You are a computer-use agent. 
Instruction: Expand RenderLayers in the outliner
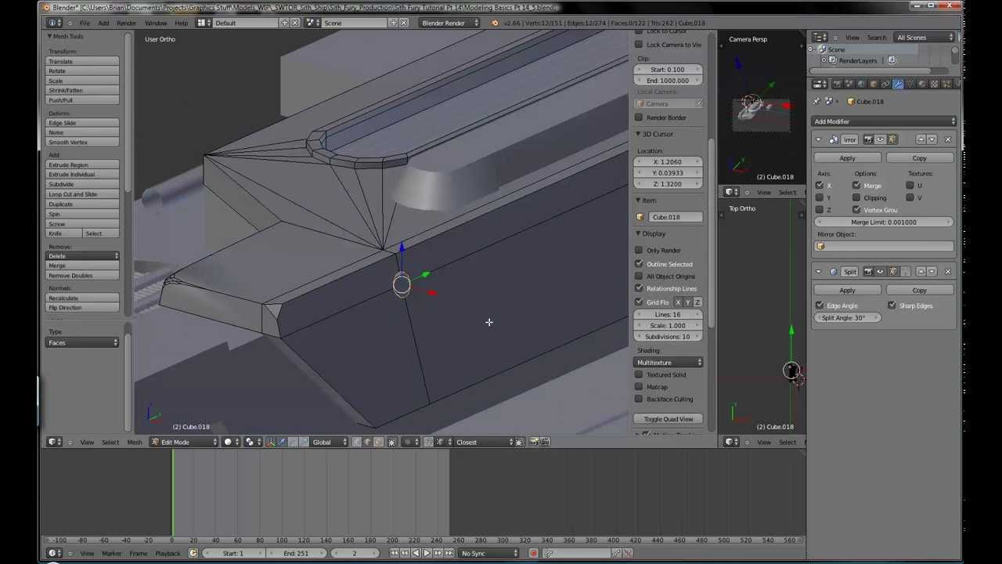tap(824, 60)
